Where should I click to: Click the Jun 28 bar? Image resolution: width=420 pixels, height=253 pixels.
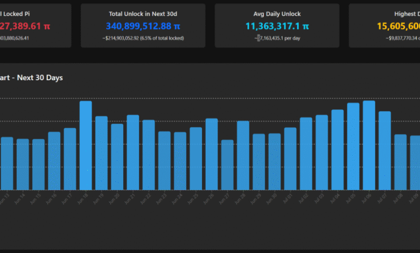[x=243, y=156]
